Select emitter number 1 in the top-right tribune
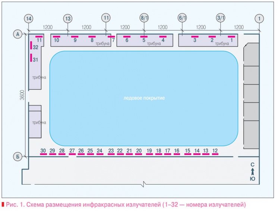 click(231, 40)
